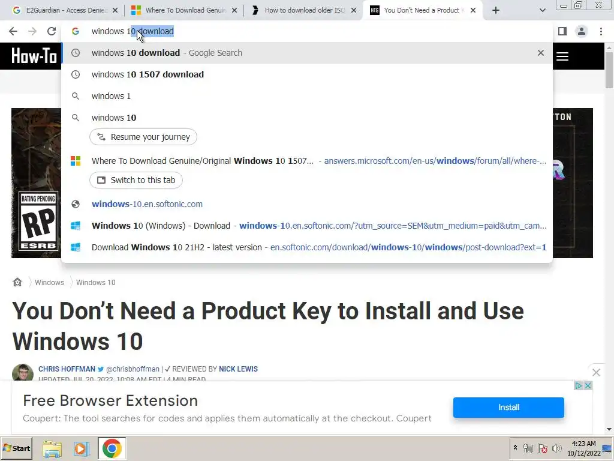Open the media player taskbar icon
Image resolution: width=614 pixels, height=461 pixels.
pyautogui.click(x=82, y=448)
